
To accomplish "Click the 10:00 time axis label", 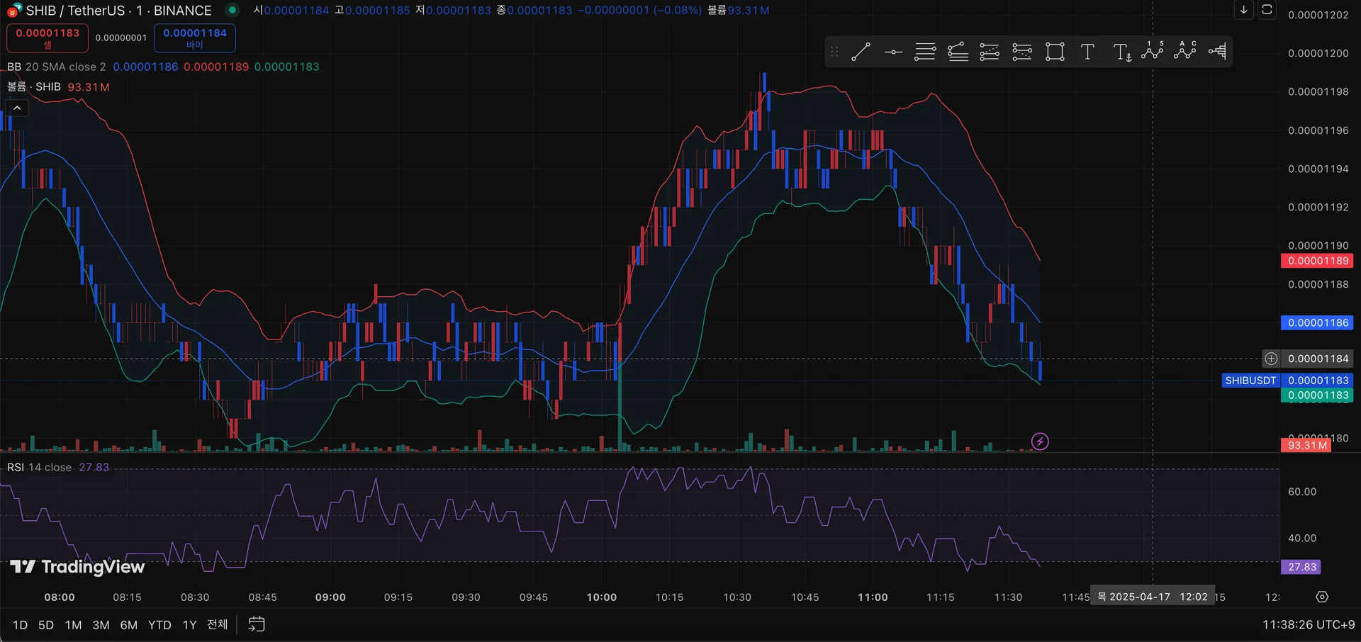I will tap(602, 597).
